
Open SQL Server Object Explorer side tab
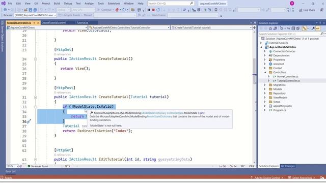pos(2,36)
